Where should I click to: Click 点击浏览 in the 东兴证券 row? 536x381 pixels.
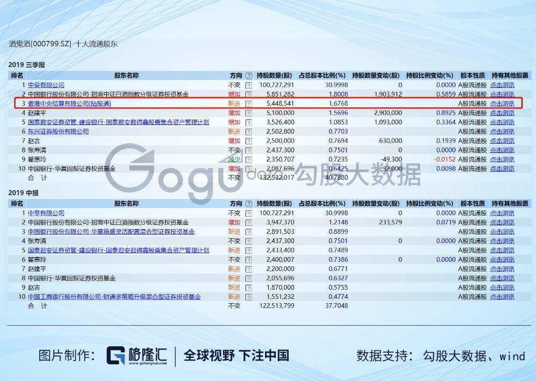(x=502, y=131)
